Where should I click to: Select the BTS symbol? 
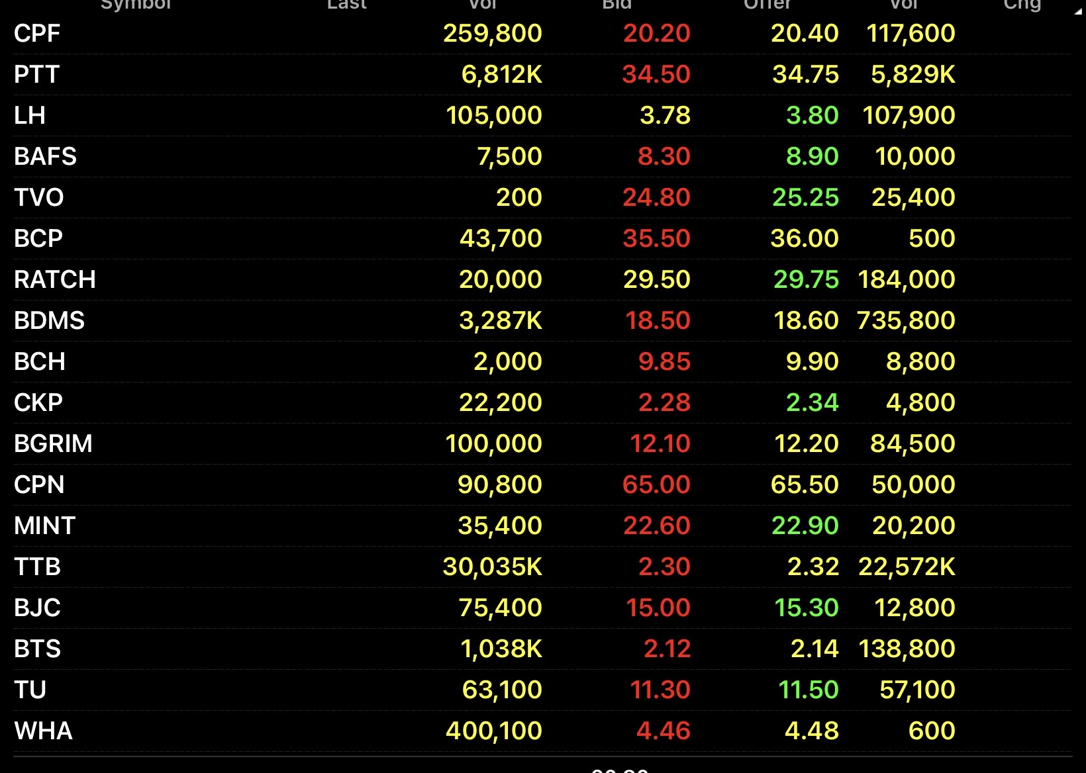38,649
